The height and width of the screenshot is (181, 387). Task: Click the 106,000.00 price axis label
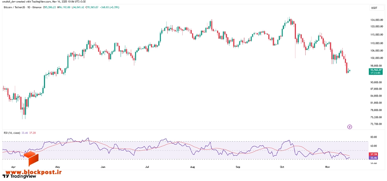pos(376,51)
